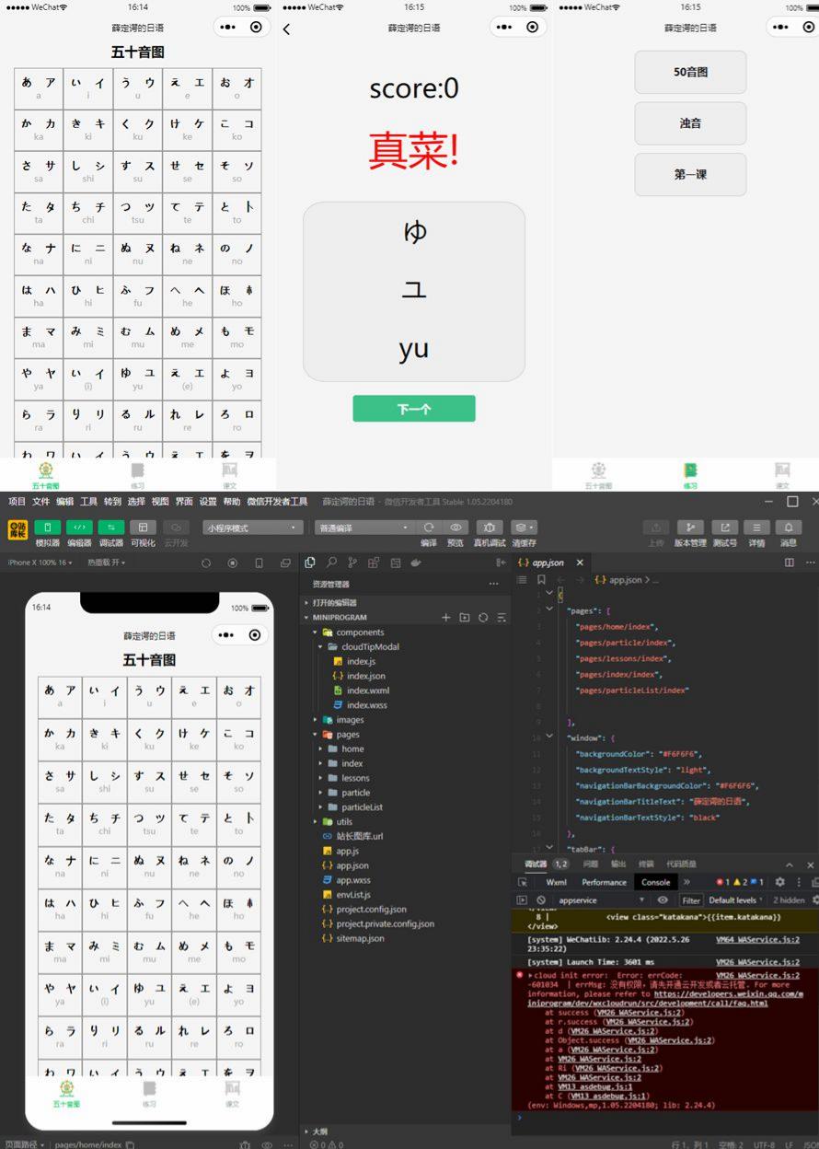Toggle the 编辑器 editor panel
Image resolution: width=819 pixels, height=1149 pixels.
tap(79, 527)
